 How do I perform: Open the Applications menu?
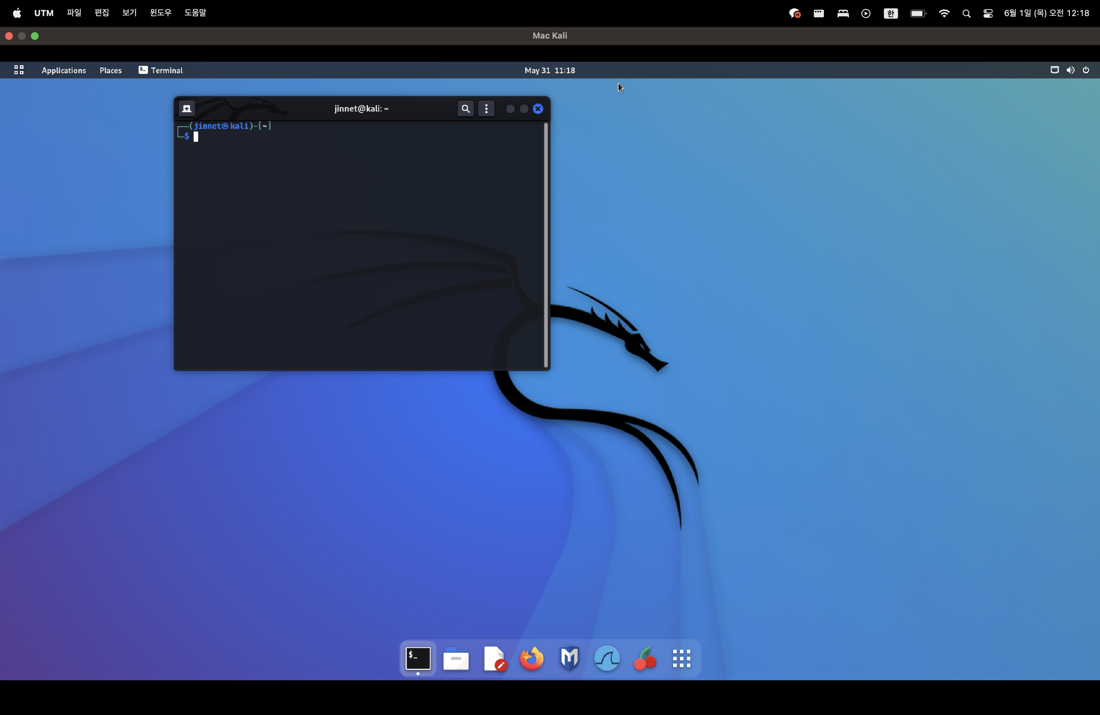[64, 70]
